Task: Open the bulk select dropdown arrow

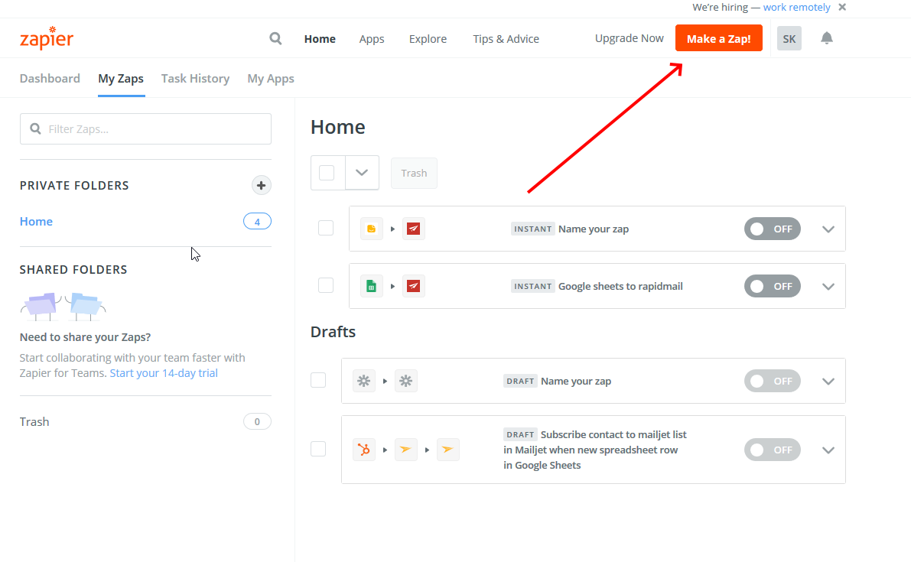Action: click(x=362, y=173)
